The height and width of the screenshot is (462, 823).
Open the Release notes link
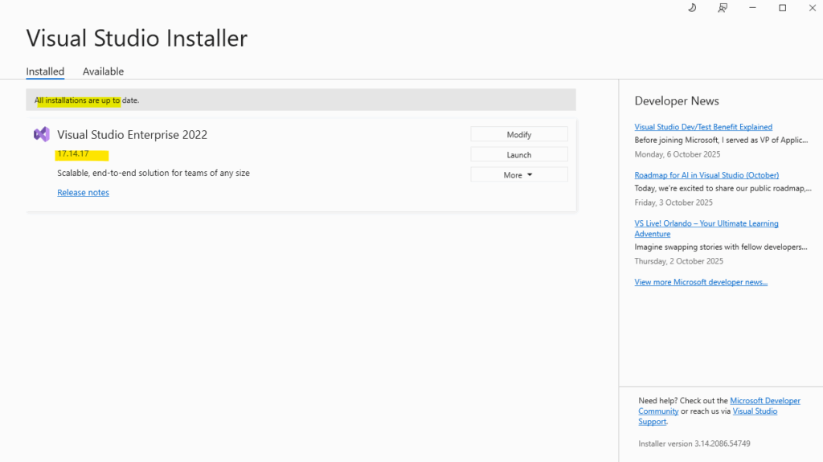(83, 193)
